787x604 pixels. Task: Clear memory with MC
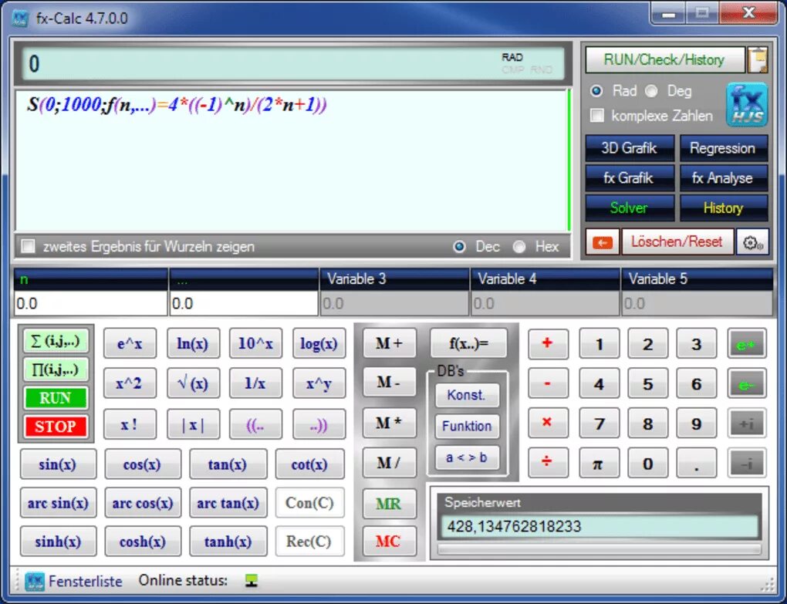coord(389,542)
